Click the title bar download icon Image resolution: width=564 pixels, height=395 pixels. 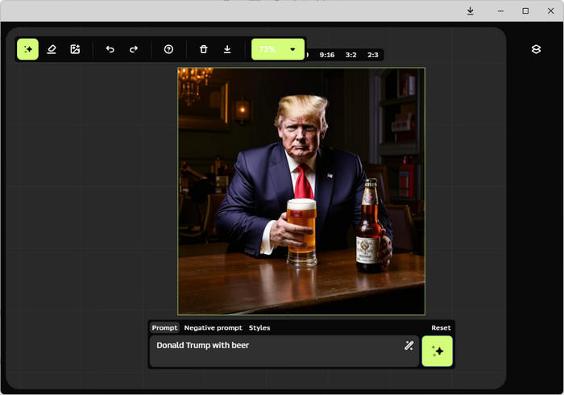pyautogui.click(x=470, y=10)
